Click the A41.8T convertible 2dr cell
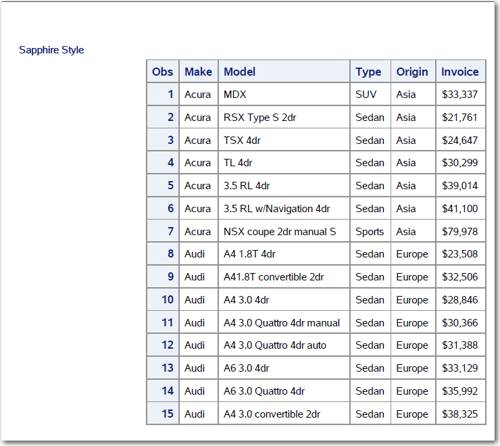Viewport: 500px width, 446px height. [274, 277]
